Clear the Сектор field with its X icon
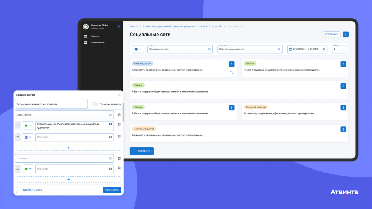This screenshot has height=209, width=372. pyautogui.click(x=209, y=49)
